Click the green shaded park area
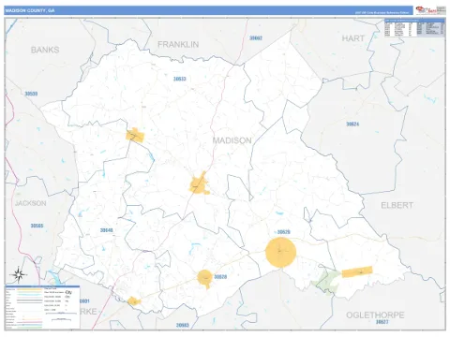This screenshot has width=450, height=337. (x=326, y=281)
